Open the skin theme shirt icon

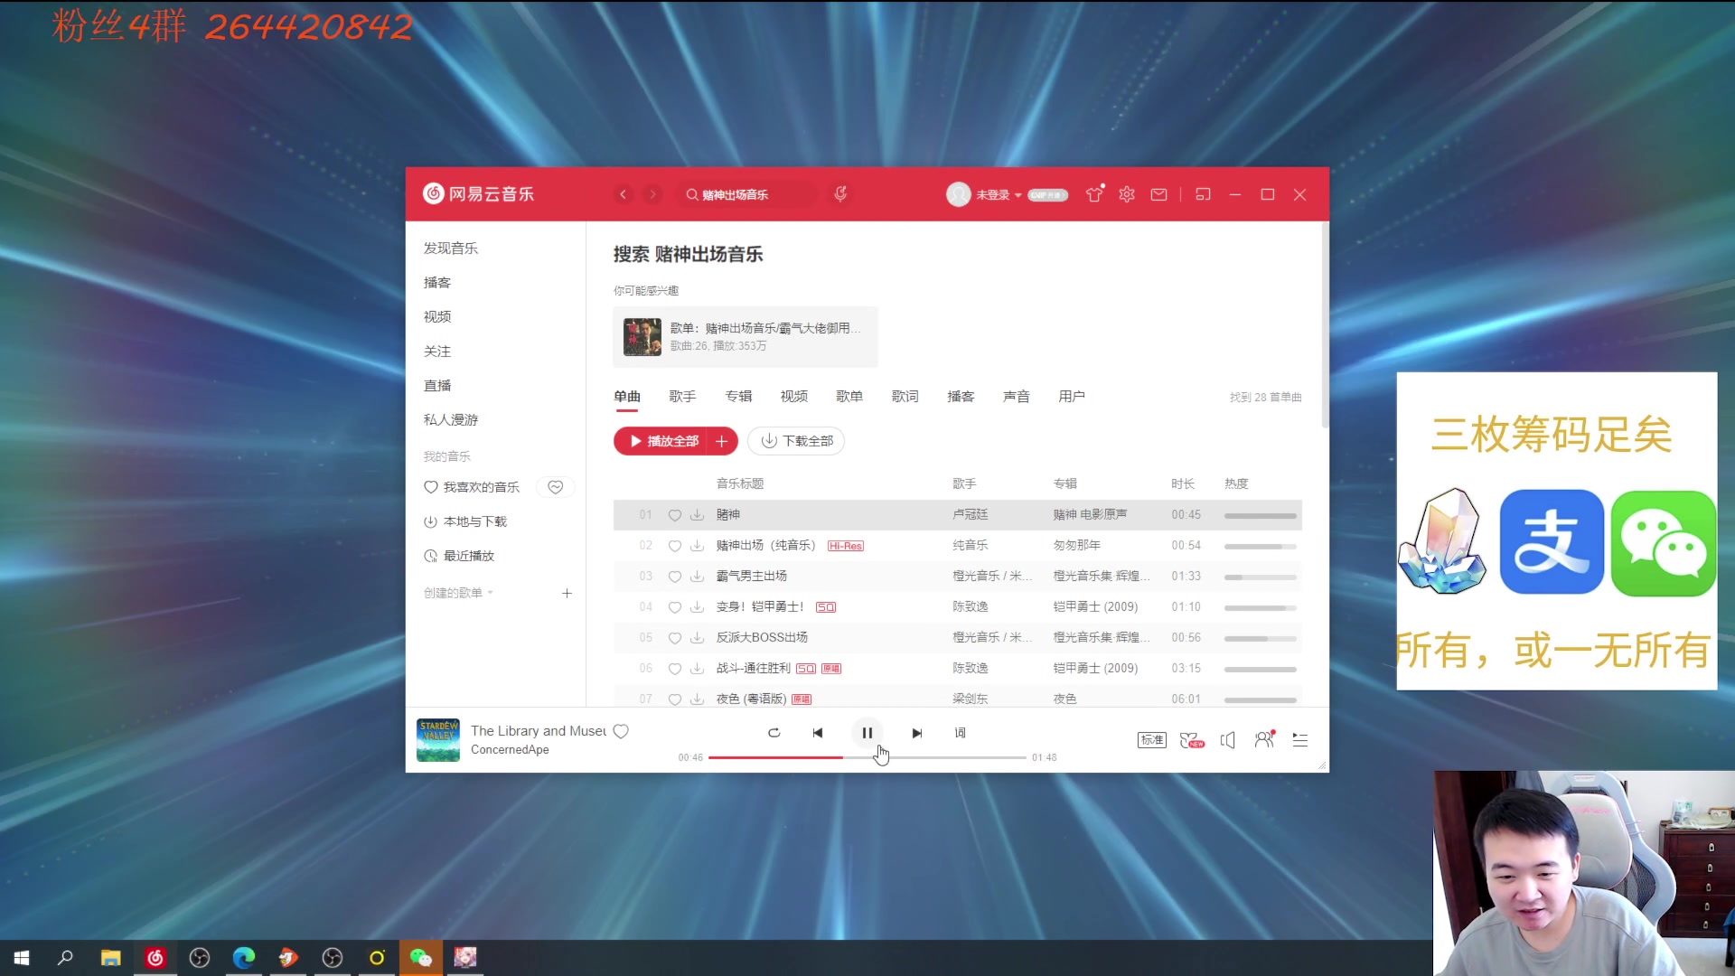[1094, 194]
